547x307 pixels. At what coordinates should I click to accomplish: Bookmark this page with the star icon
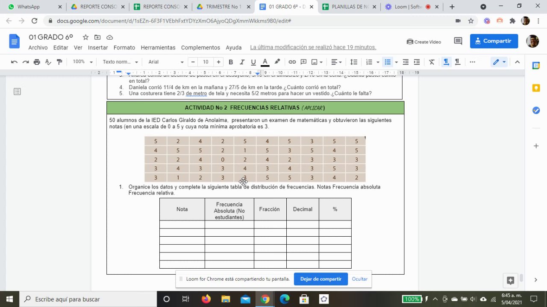(x=471, y=21)
